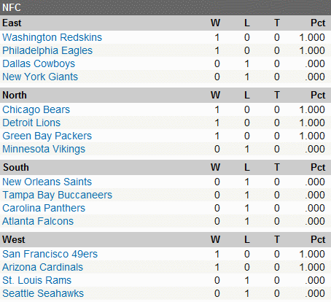Open the Chicago Bears team link
This screenshot has height=302, width=331.
coord(36,109)
